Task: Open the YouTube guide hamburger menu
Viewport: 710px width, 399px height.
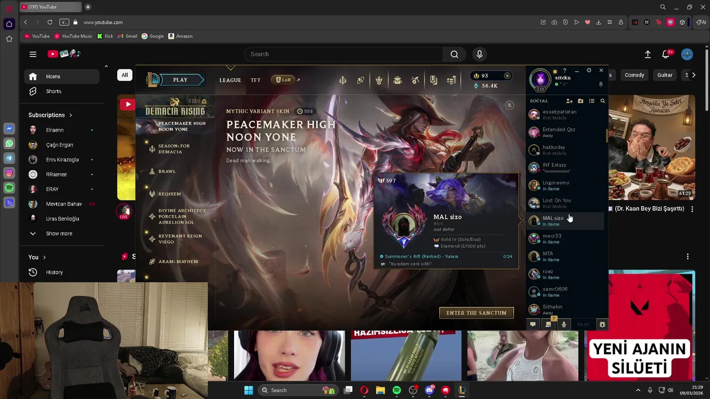Action: coord(33,54)
